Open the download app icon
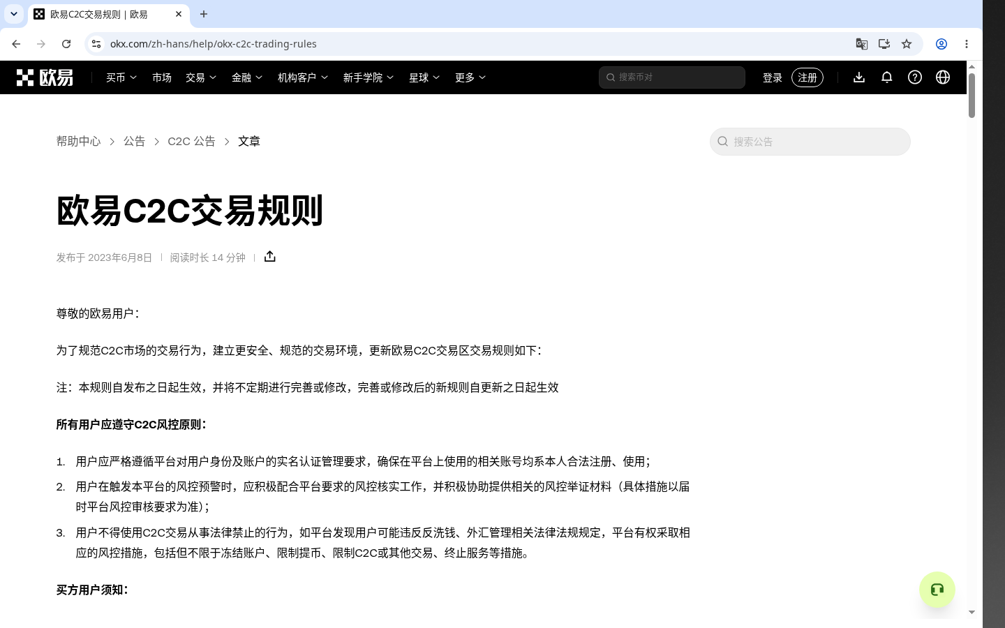This screenshot has width=1005, height=628. pos(859,77)
